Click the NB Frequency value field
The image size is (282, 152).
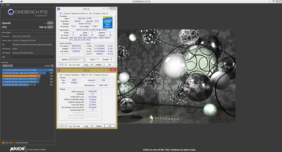click(103, 85)
